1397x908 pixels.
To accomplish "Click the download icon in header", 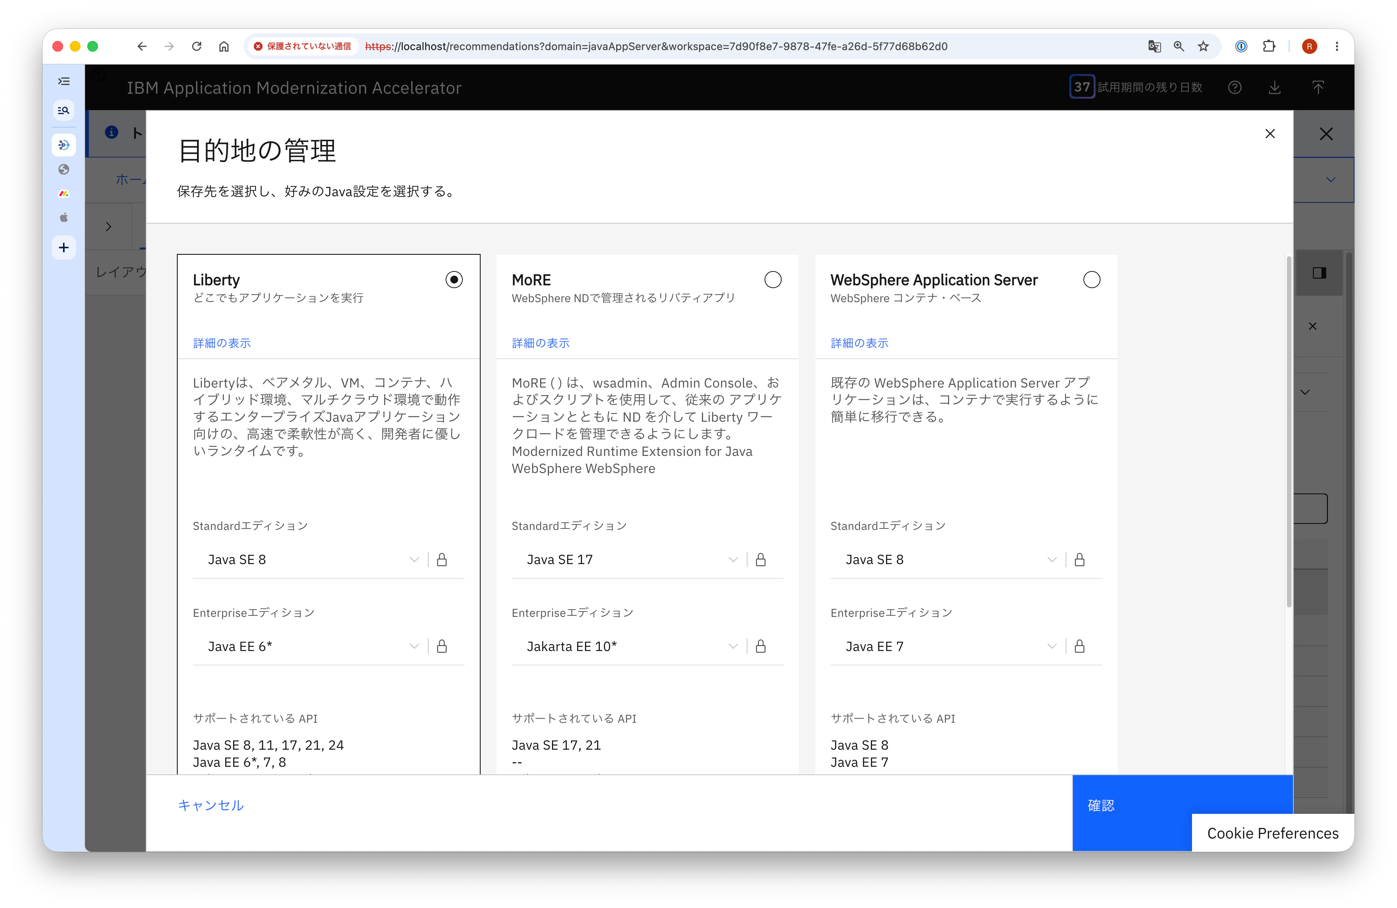I will [x=1274, y=87].
